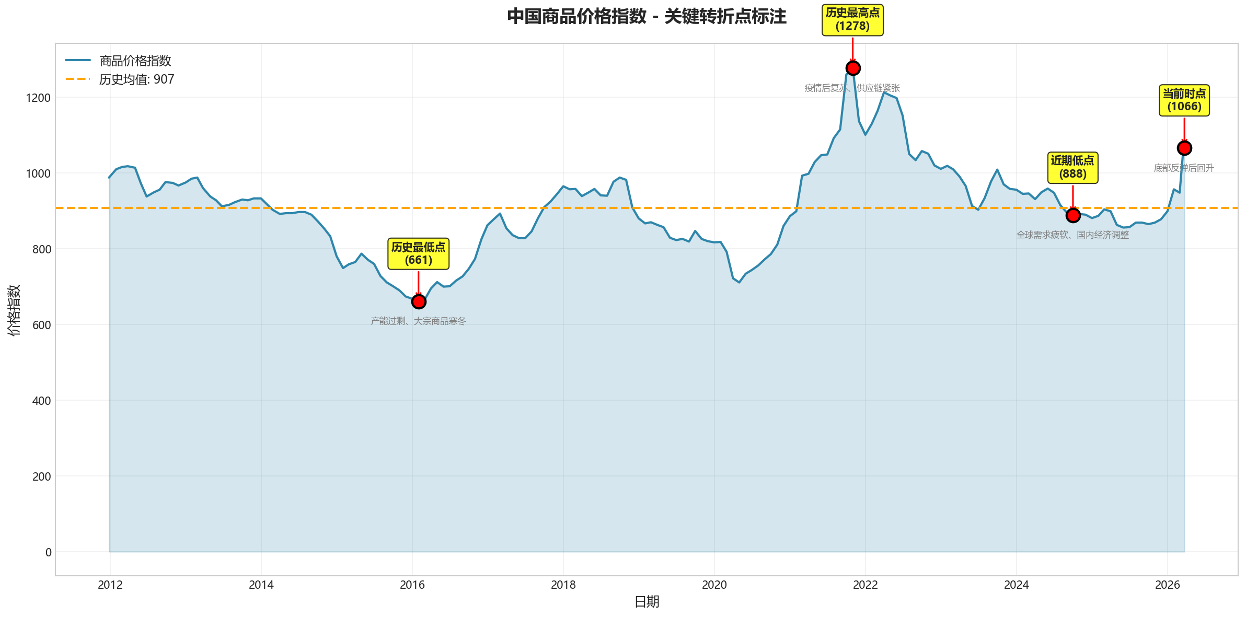Click the red marker at current point 1066
1246x617 pixels.
tap(1184, 148)
